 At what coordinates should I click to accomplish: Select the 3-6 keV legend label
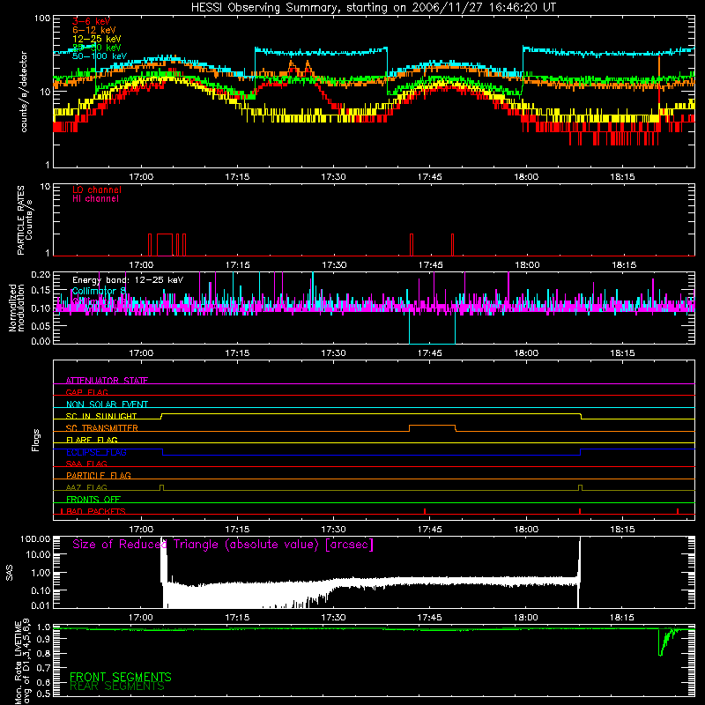tap(91, 21)
